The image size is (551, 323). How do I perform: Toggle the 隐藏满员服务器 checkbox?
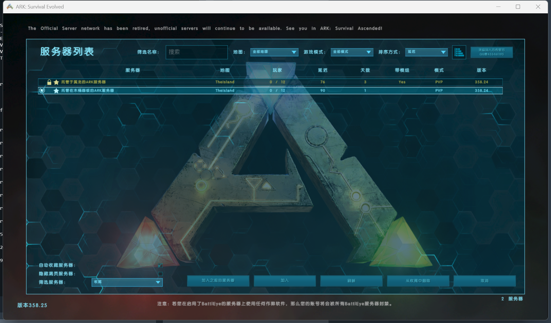160,274
